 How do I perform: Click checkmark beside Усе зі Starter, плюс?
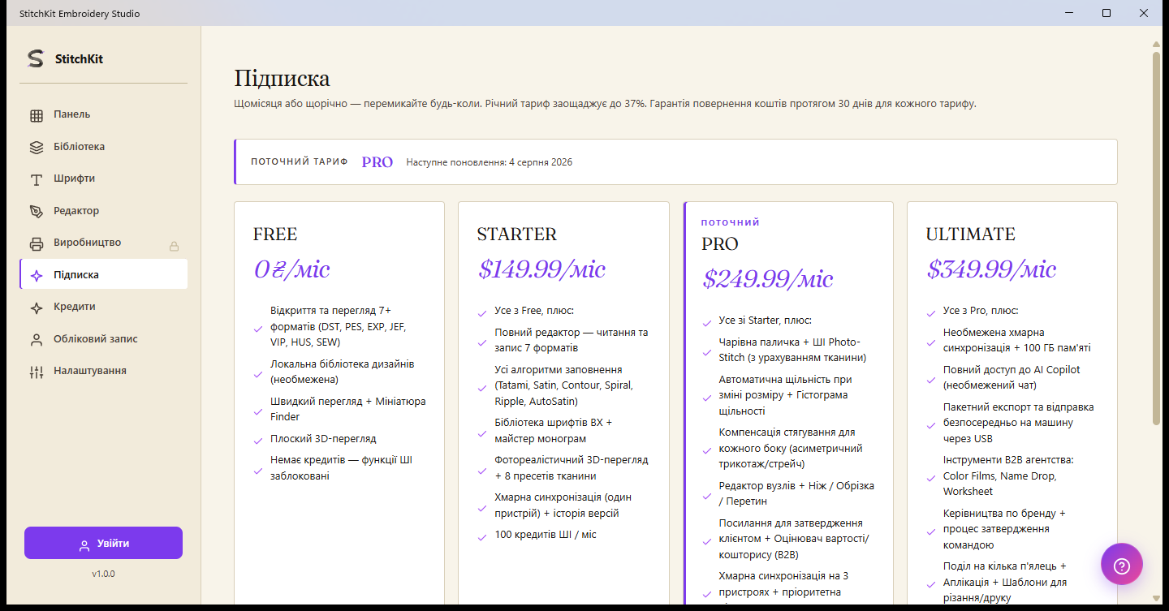706,322
